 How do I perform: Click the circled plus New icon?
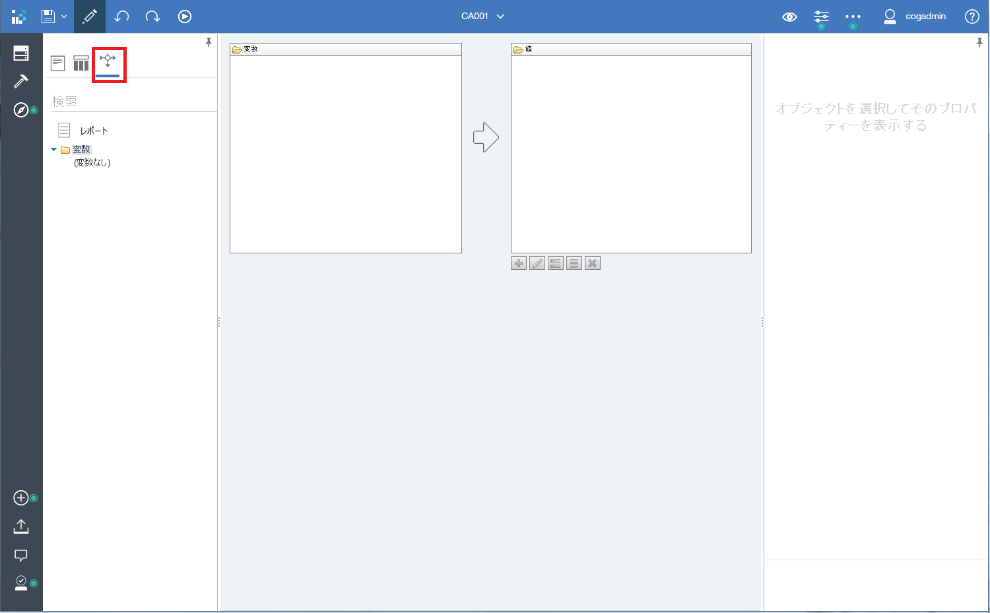pyautogui.click(x=21, y=498)
